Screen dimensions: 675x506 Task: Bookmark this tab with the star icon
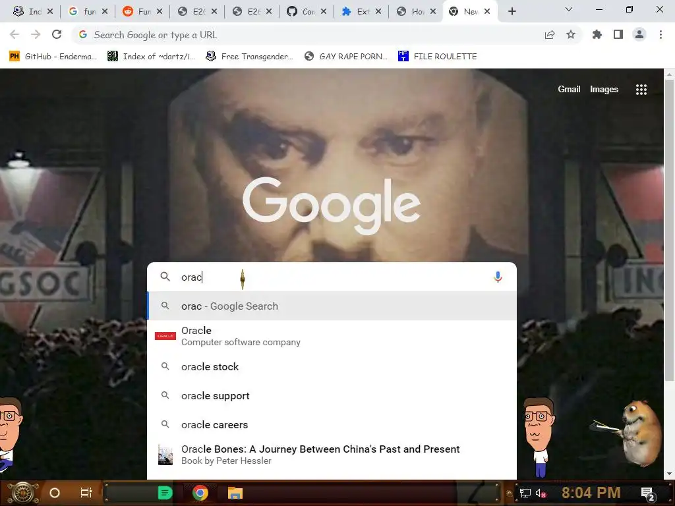571,34
